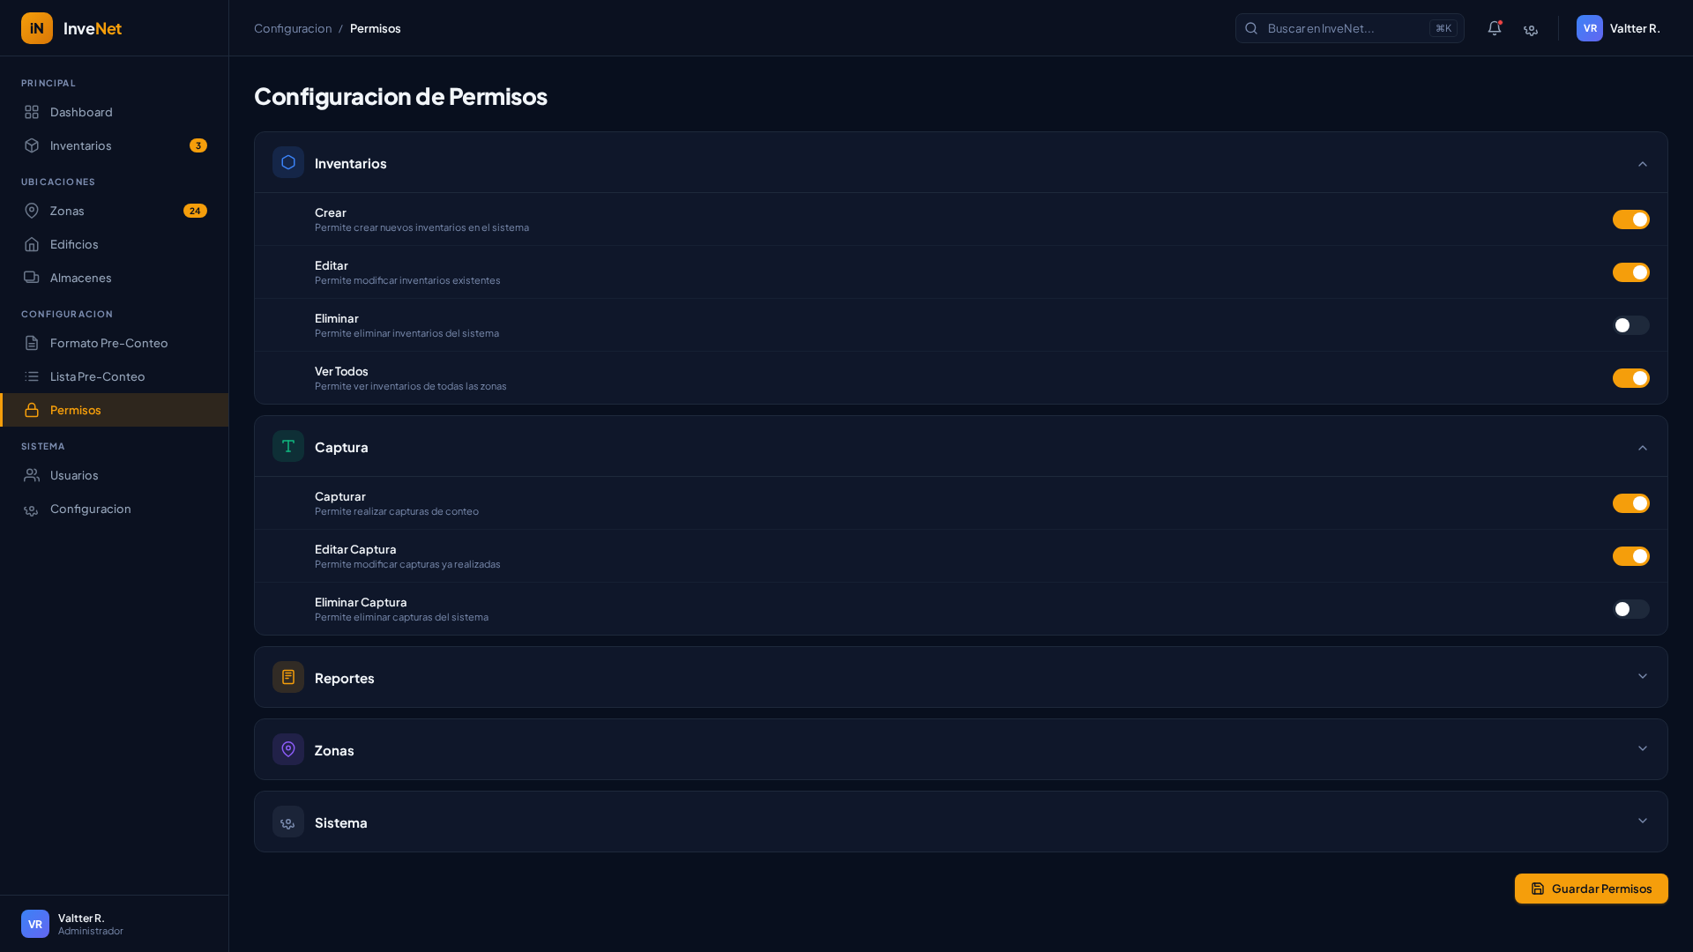Click the Configuracion breadcrumb link
Viewport: 1693px width, 952px height.
tap(293, 28)
